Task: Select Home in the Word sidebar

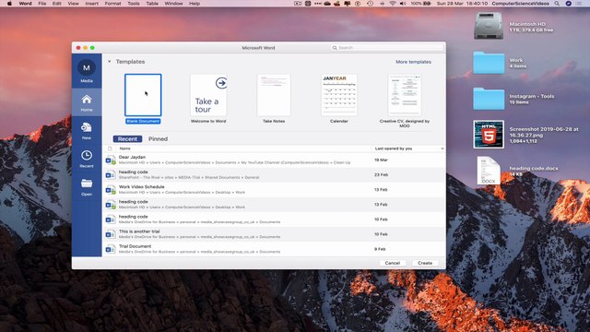Action: [87, 102]
